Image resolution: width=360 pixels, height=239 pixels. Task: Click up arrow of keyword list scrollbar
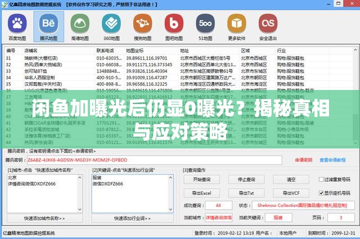171,178
